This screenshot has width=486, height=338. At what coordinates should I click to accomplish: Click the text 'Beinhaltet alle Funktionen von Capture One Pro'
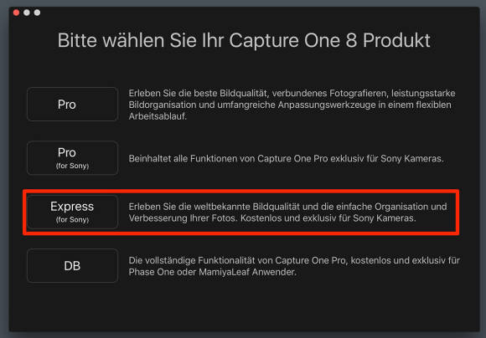228,158
